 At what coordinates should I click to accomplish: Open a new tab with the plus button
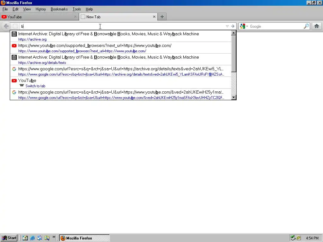[162, 17]
